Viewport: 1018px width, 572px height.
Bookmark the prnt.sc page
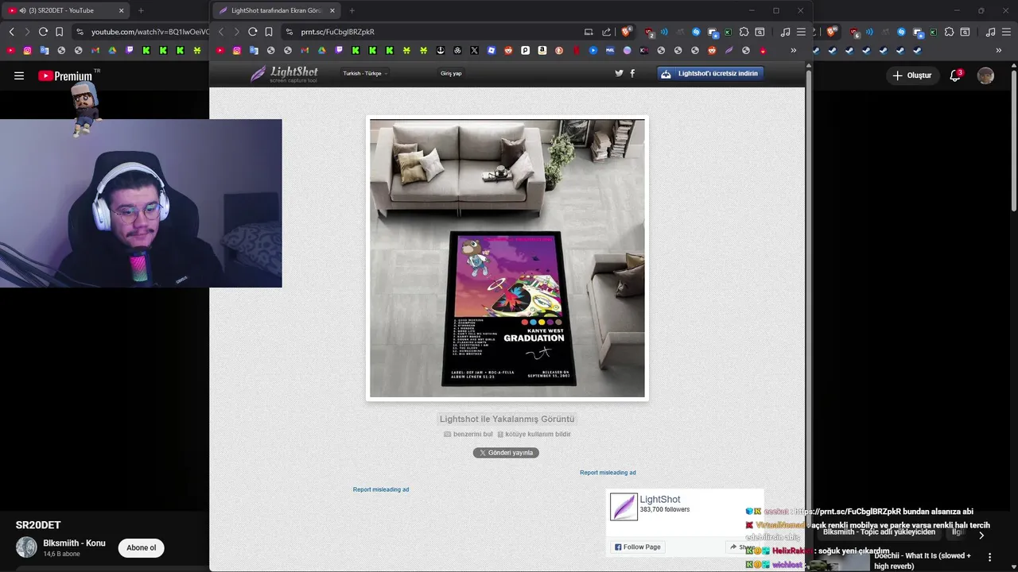(269, 32)
